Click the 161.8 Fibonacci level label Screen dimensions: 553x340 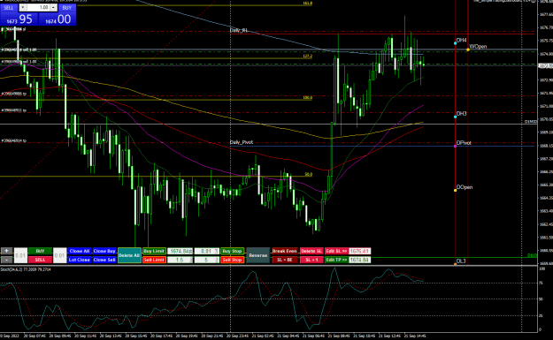tap(308, 4)
